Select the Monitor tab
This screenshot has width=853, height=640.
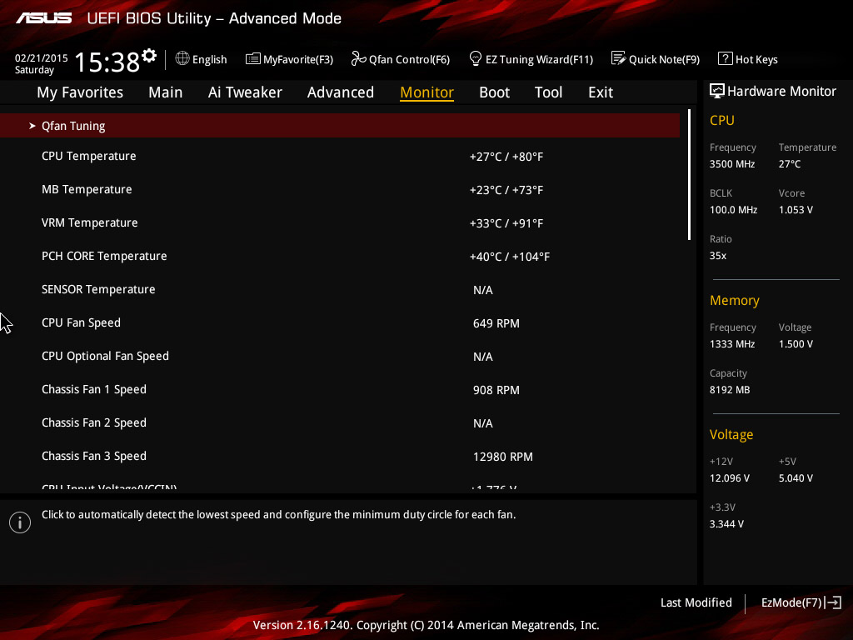tap(427, 92)
